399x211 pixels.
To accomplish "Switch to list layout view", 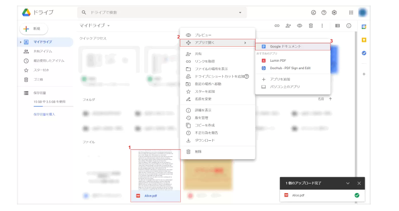I will (337, 25).
